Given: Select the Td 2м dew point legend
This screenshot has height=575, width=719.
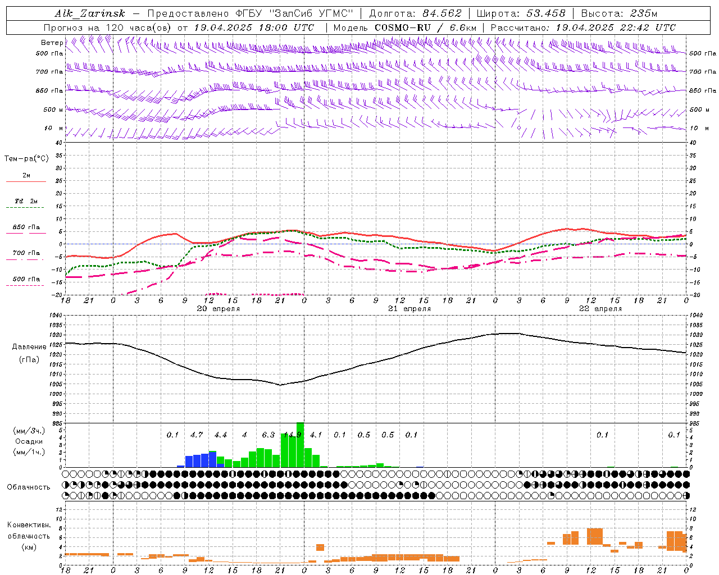Looking at the screenshot, I should [x=26, y=204].
